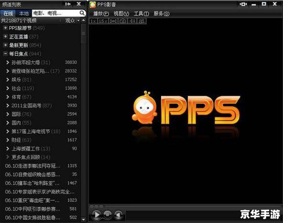
Task: Collapse channel list with the left-arrow icon
Action: [68, 4]
